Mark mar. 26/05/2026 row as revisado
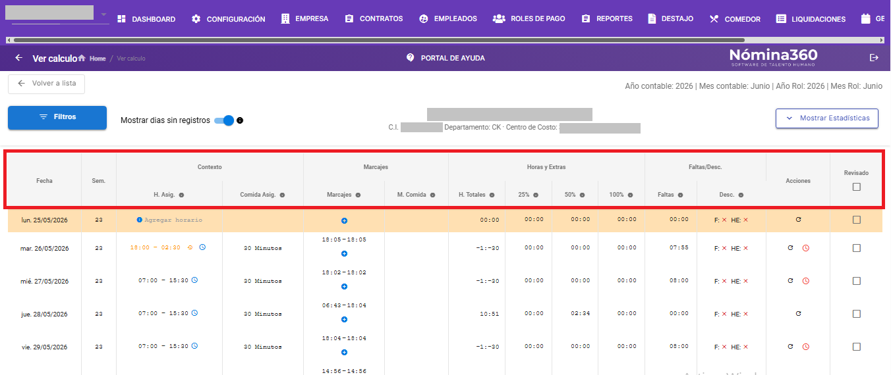 coord(856,248)
